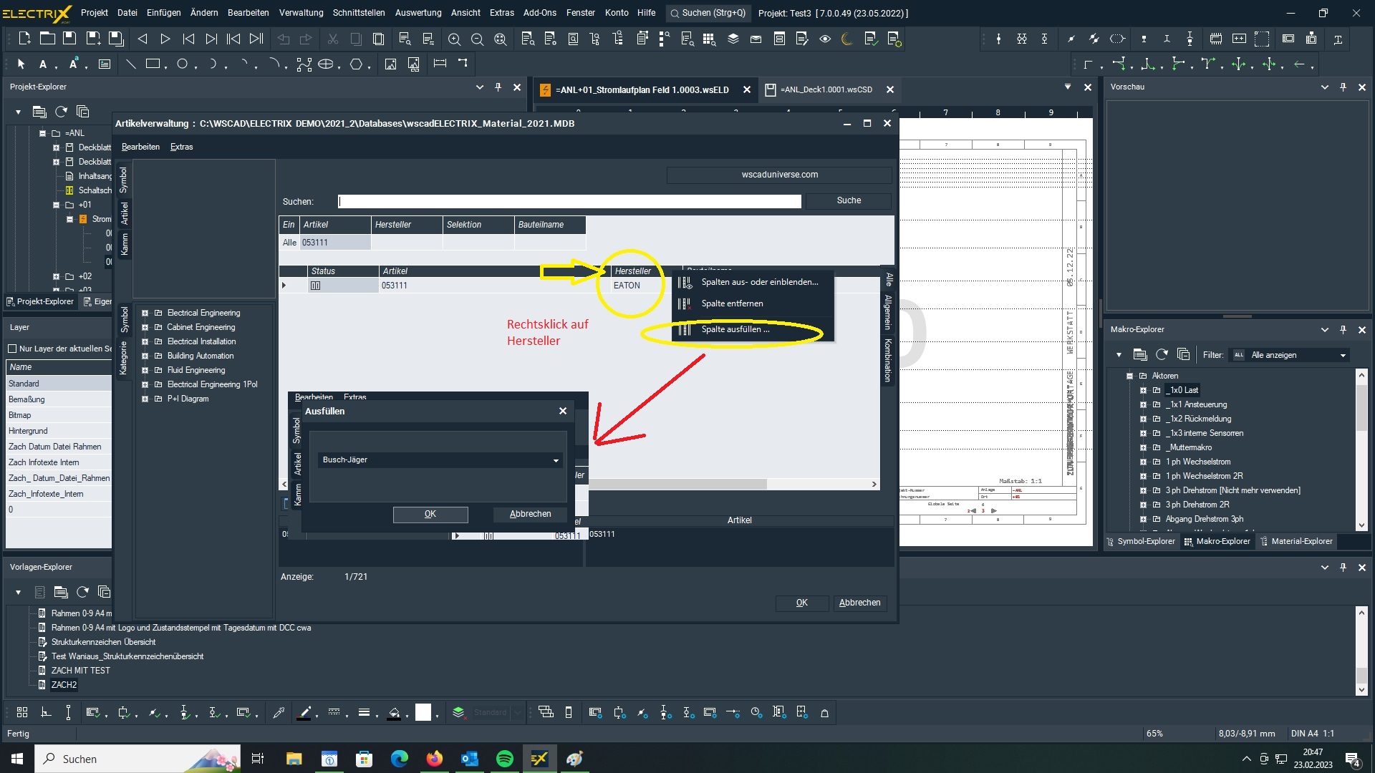This screenshot has height=773, width=1375.
Task: Click the Layers stack toolbar icon
Action: tap(733, 39)
